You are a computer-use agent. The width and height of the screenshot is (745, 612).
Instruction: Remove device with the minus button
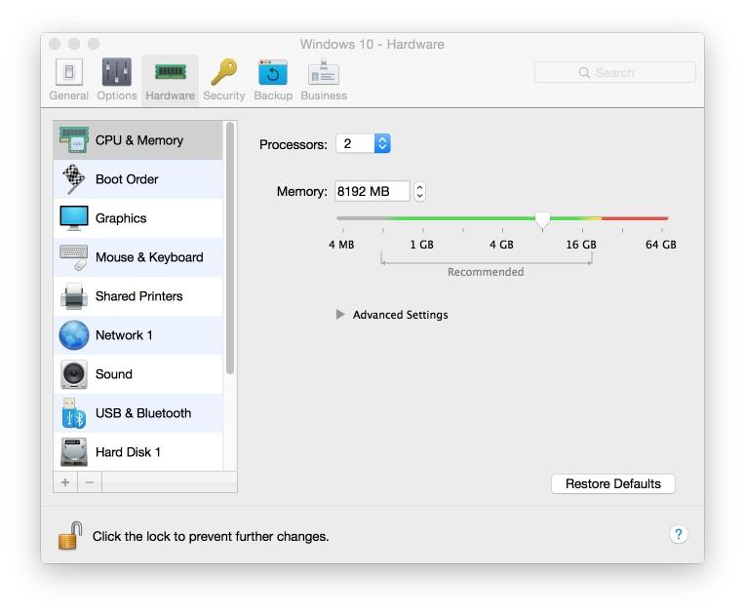point(90,482)
